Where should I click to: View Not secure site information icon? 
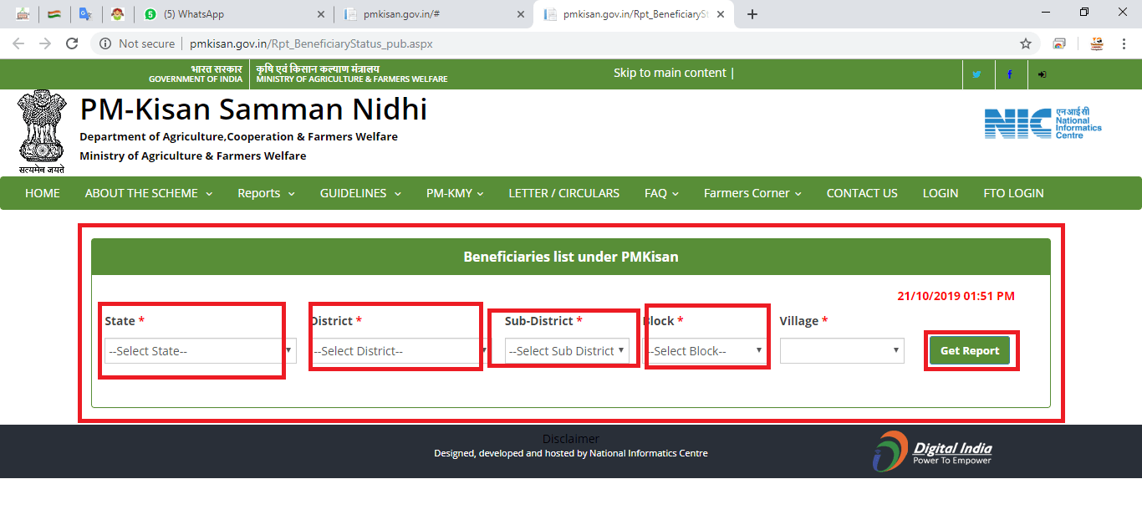pos(106,43)
